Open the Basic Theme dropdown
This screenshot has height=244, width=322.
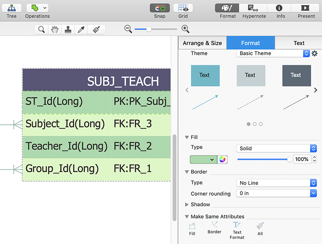(x=273, y=53)
